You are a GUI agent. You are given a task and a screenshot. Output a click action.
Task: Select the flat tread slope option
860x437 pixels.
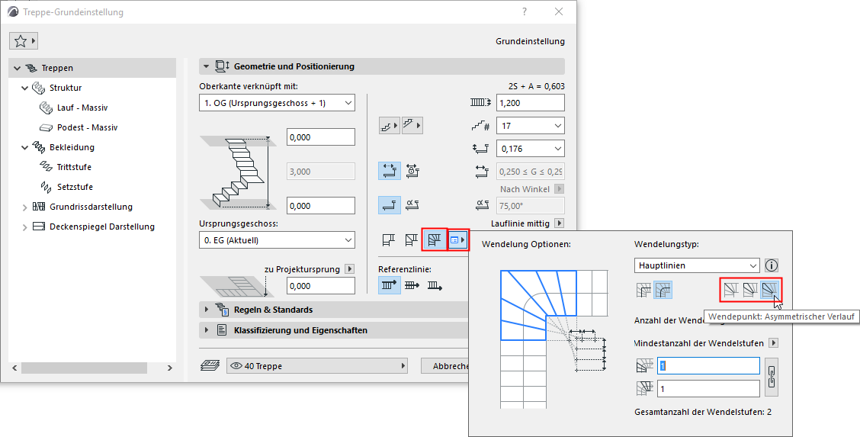[390, 205]
